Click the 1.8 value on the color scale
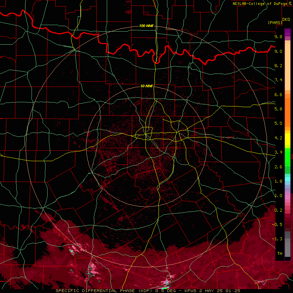 (278, 181)
